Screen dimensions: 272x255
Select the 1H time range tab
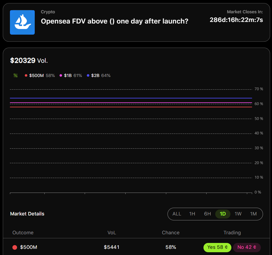(x=192, y=214)
